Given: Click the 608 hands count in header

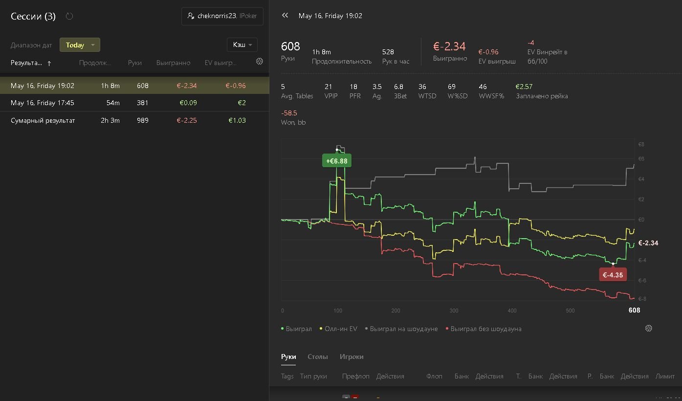Looking at the screenshot, I should (290, 46).
